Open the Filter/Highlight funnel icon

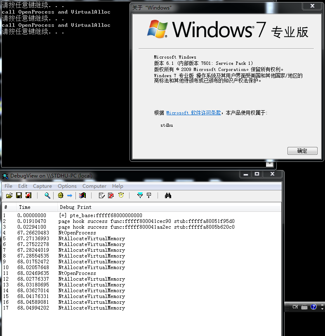[x=140, y=195]
